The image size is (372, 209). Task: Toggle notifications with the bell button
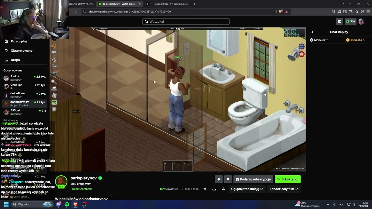(x=219, y=179)
